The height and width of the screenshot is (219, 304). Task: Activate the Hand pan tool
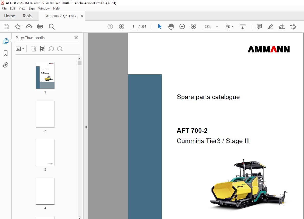pyautogui.click(x=171, y=27)
